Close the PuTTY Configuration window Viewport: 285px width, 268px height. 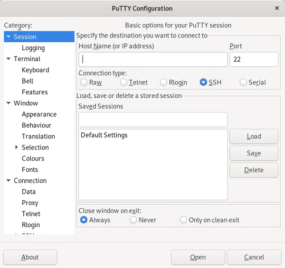277,8
